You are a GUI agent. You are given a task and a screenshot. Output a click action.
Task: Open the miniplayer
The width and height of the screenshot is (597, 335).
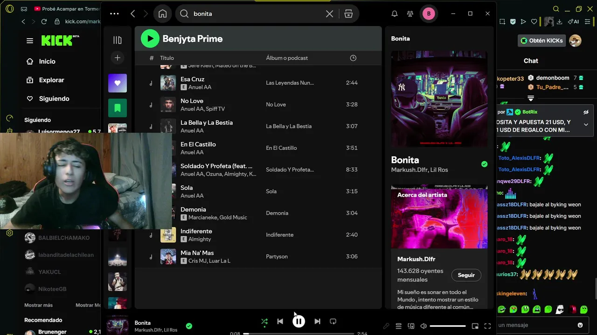(475, 326)
